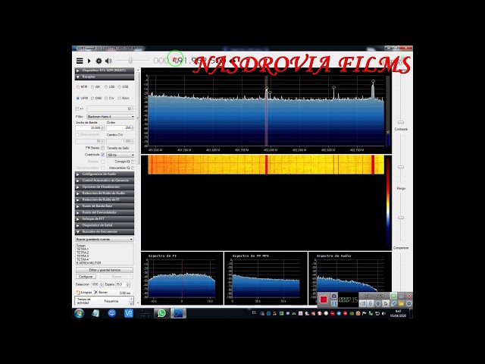Toggle the Cuadricula checkbox

click(x=103, y=155)
